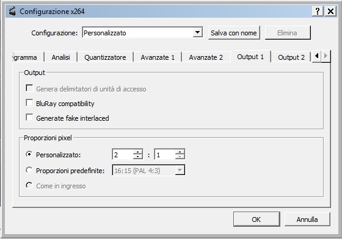Select the Personalizzato radio button
Viewport: 342px width, 239px height.
(29, 154)
